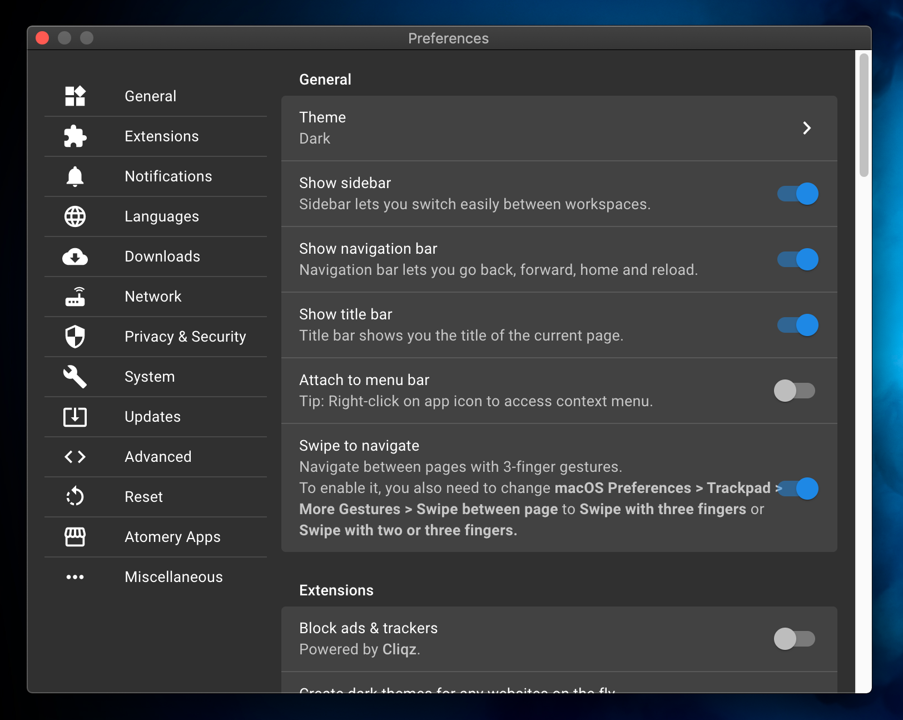
Task: Click the Languages globe icon
Action: point(75,216)
